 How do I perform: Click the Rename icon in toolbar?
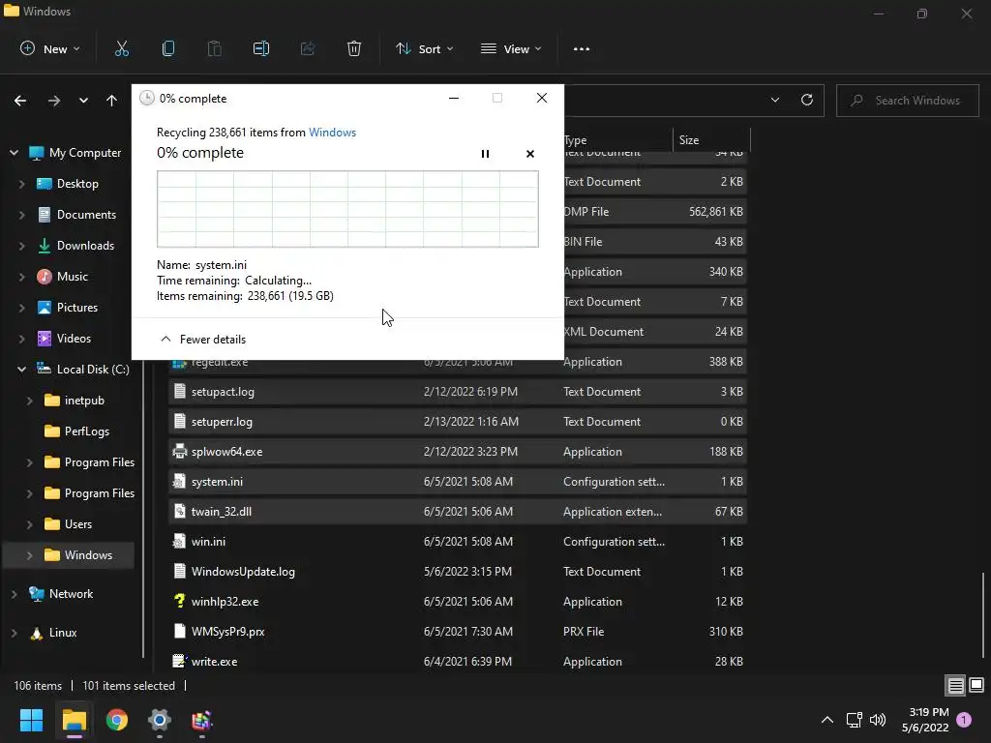261,48
